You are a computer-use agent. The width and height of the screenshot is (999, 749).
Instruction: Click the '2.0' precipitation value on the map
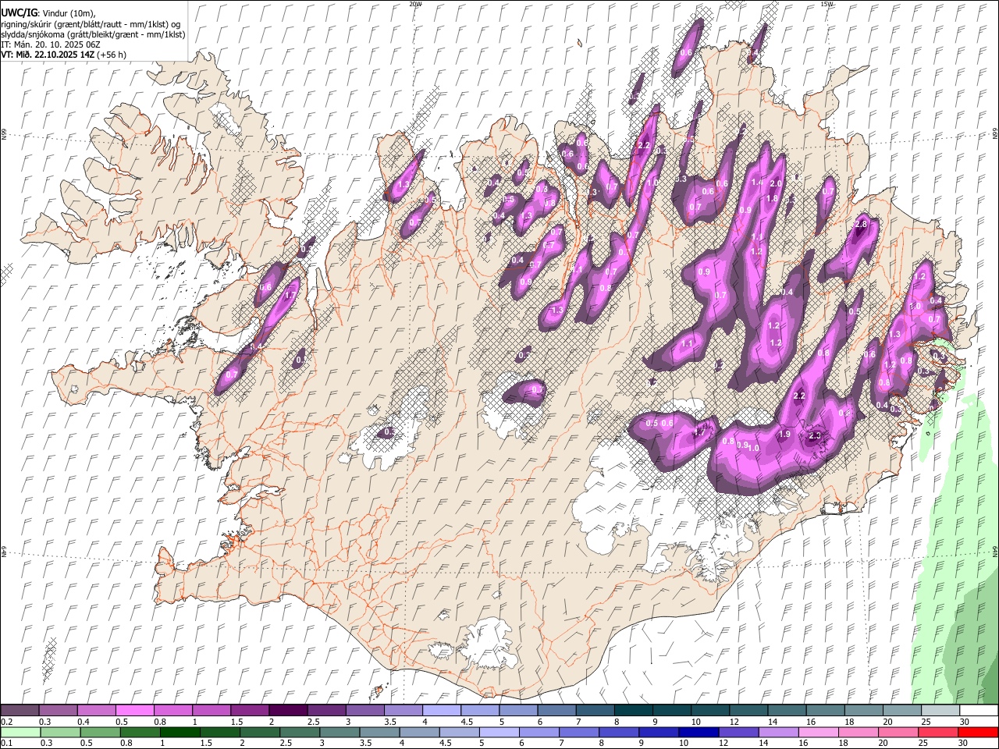[x=776, y=183]
